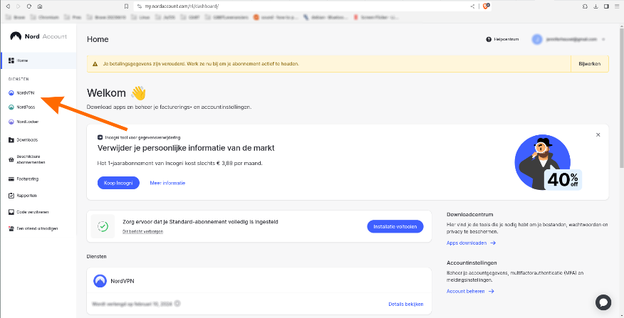Viewport: 624px width, 318px height.
Task: Open Code verzilveren in the sidebar
Action: click(28, 212)
